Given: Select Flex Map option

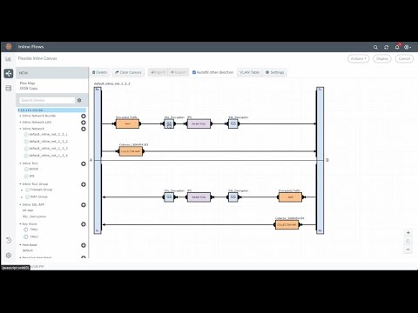Looking at the screenshot, I should [x=27, y=83].
